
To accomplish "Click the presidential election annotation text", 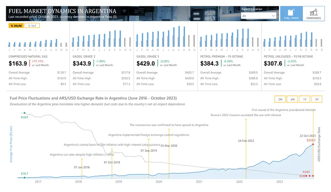I will pos(283,110).
